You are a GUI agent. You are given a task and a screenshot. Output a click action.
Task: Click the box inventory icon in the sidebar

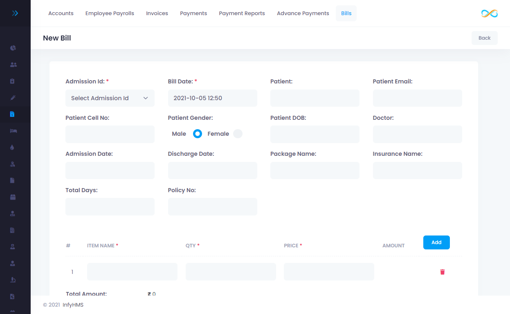[x=13, y=197]
